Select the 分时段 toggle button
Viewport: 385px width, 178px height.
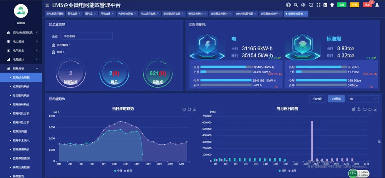click(317, 99)
